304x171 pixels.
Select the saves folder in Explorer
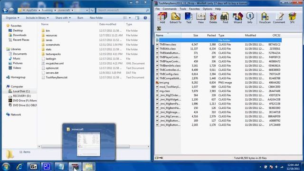49,40
